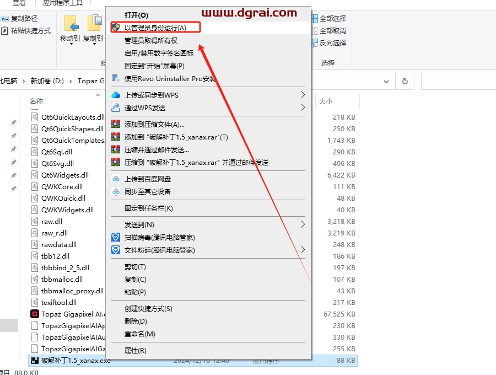This screenshot has height=375, width=496.
Task: Click 全部取消 in the ribbon
Action: (333, 31)
